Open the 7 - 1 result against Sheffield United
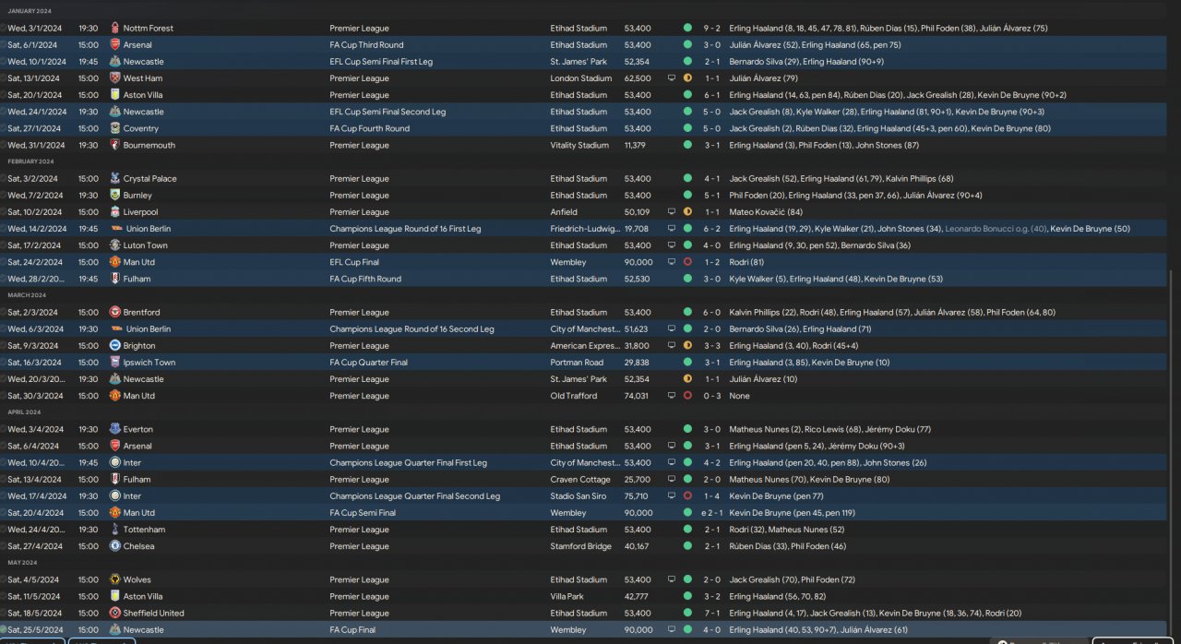This screenshot has width=1181, height=644. [x=711, y=613]
